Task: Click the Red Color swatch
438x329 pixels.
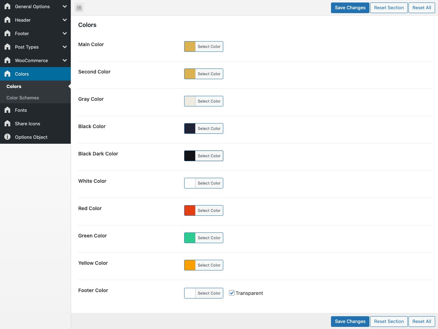Action: 190,210
